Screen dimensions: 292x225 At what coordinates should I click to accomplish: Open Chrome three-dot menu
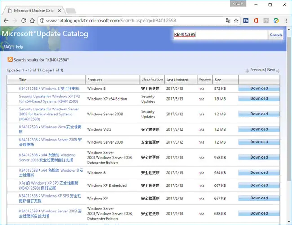tap(286, 21)
